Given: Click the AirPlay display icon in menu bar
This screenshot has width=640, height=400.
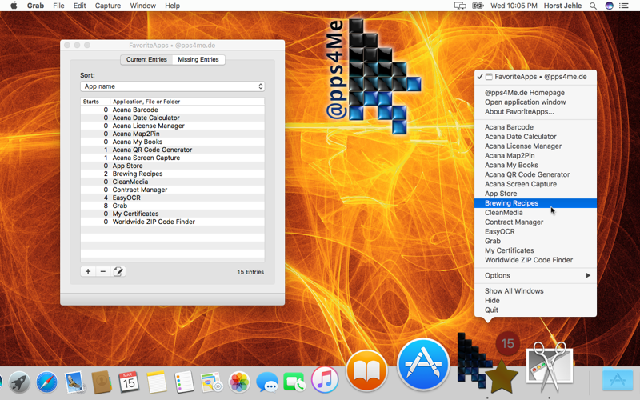Looking at the screenshot, I should click(x=460, y=6).
